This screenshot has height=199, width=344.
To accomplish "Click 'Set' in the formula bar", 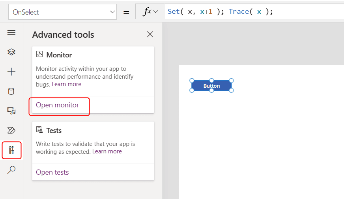I will click(x=174, y=11).
